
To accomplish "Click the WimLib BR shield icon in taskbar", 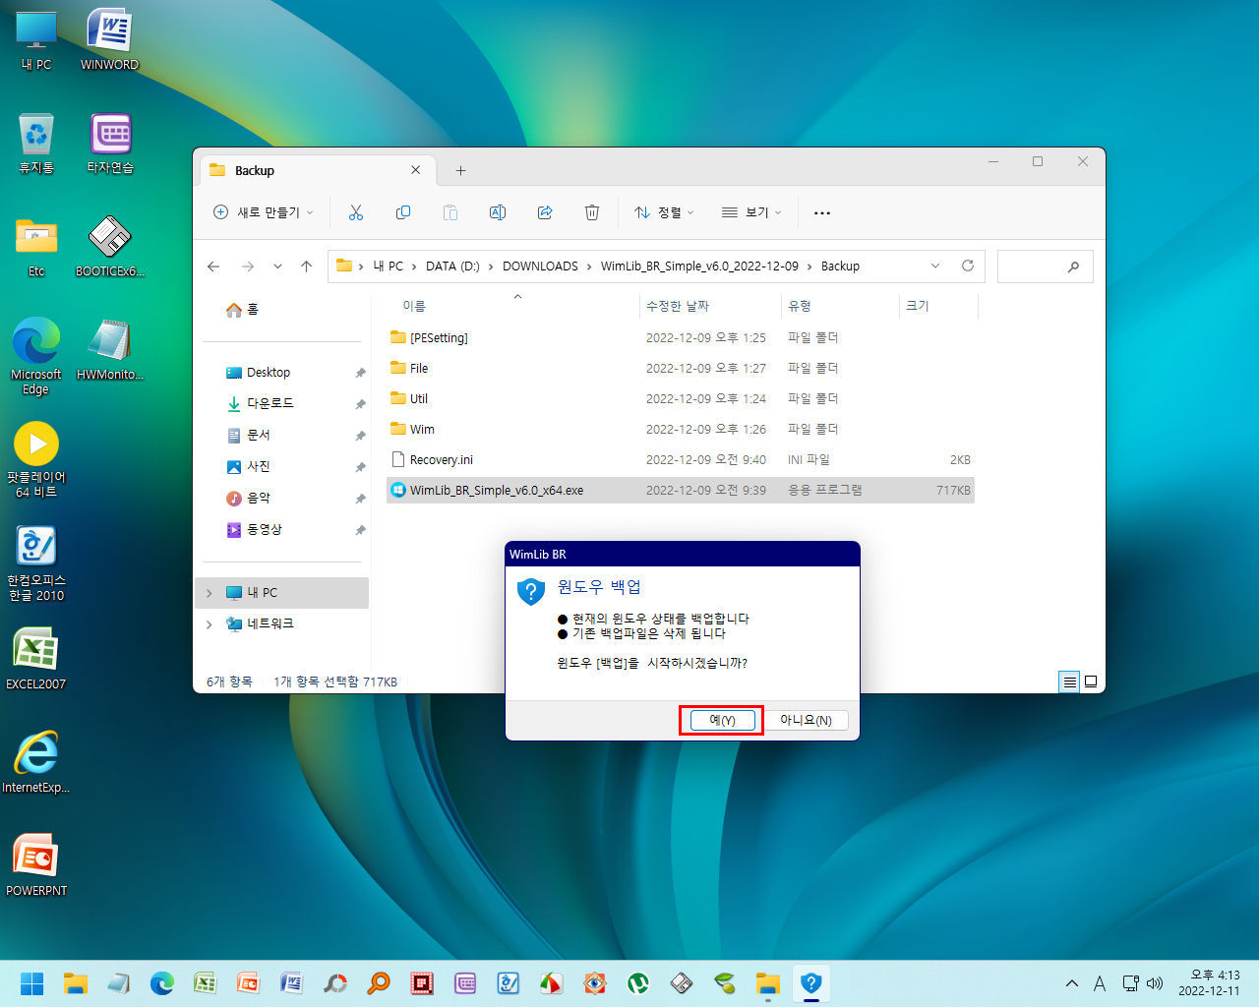I will (x=810, y=982).
